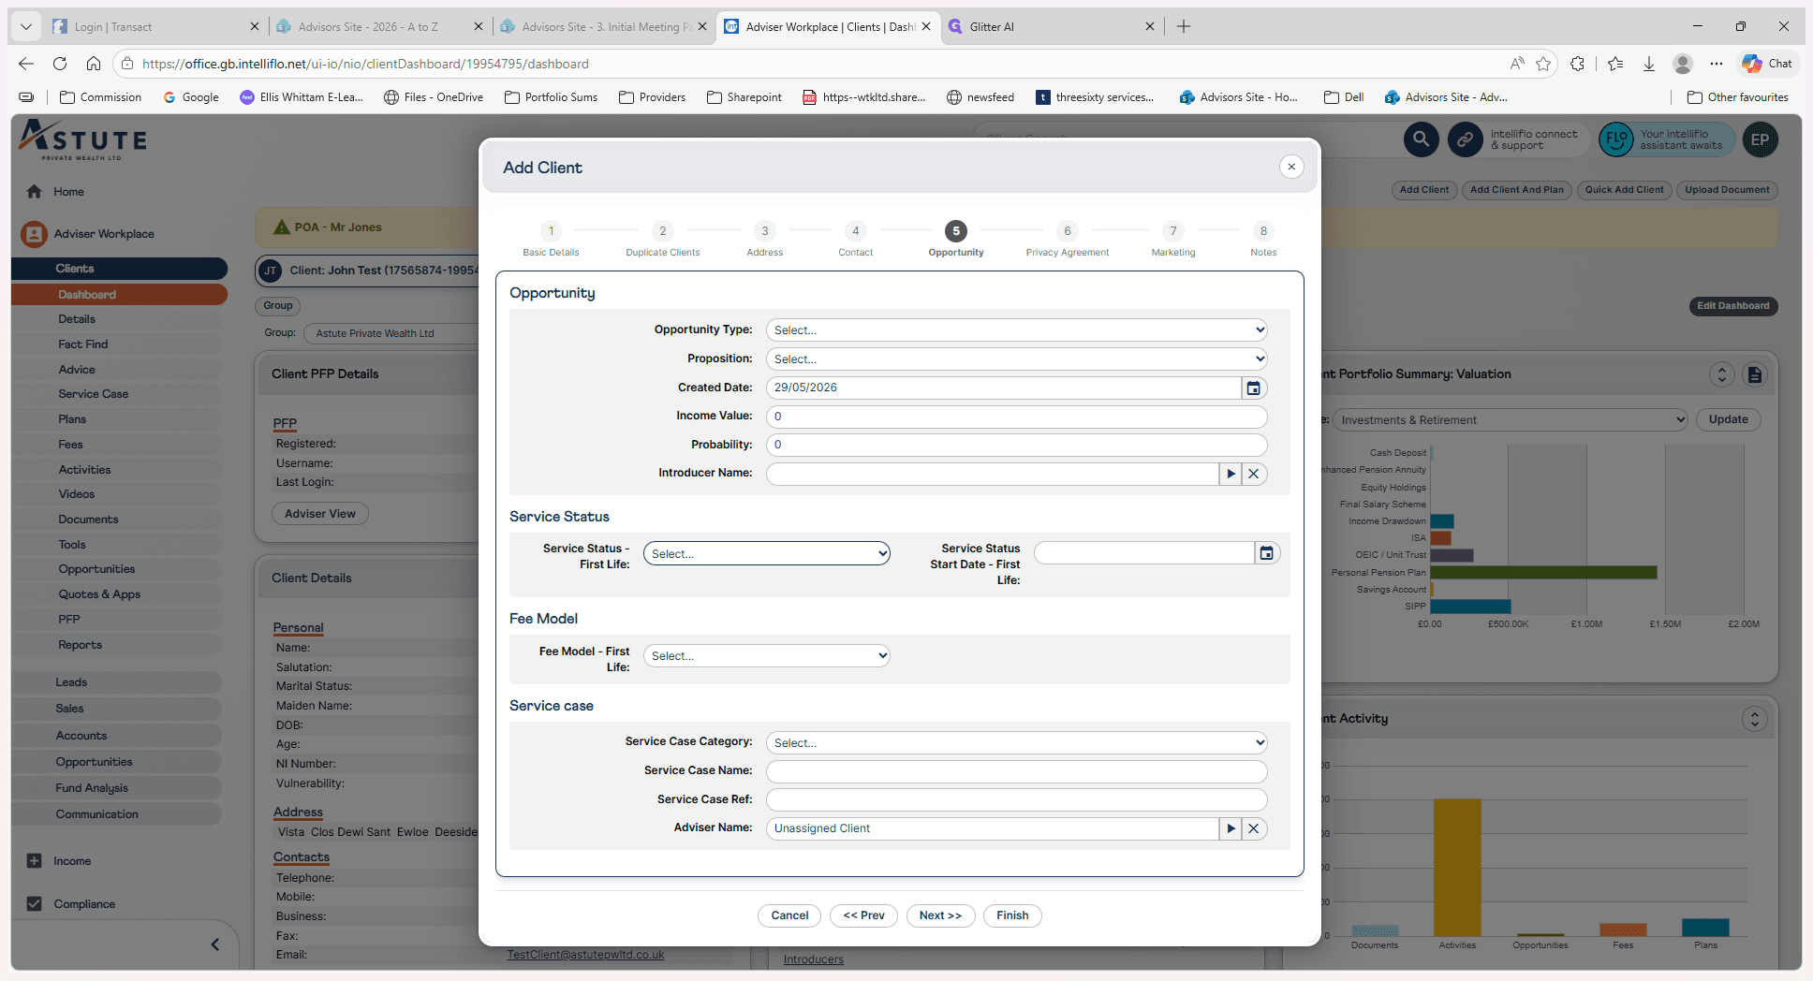Collapse the left sidebar chevron
The height and width of the screenshot is (981, 1813).
click(x=215, y=944)
